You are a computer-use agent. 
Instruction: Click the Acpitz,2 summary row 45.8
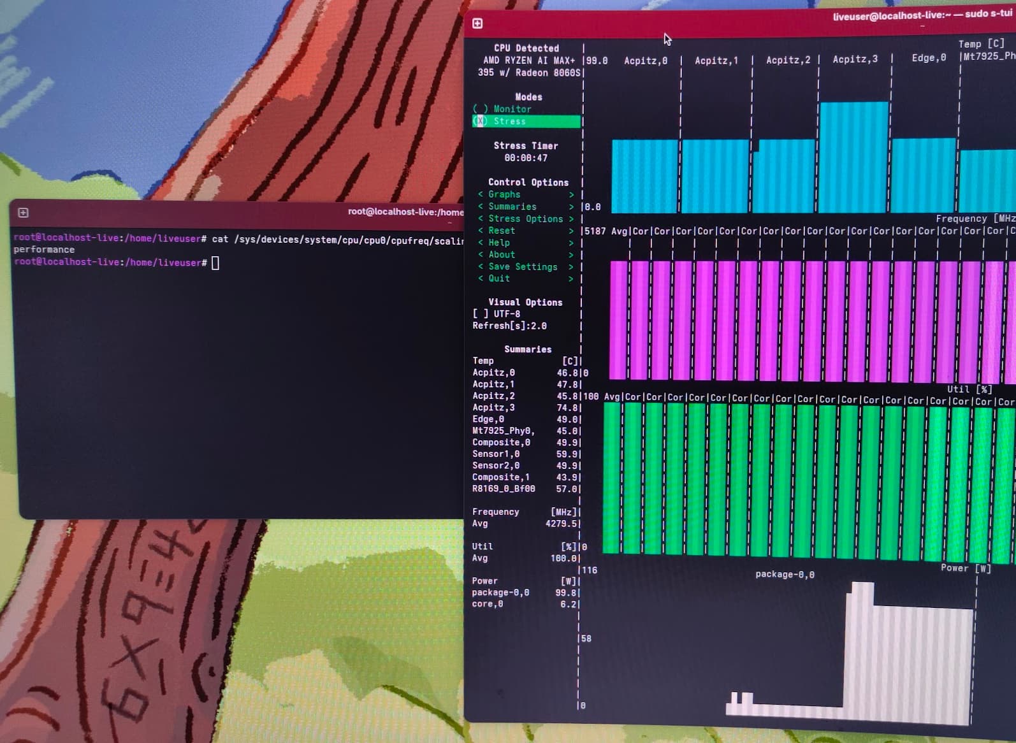click(x=526, y=396)
